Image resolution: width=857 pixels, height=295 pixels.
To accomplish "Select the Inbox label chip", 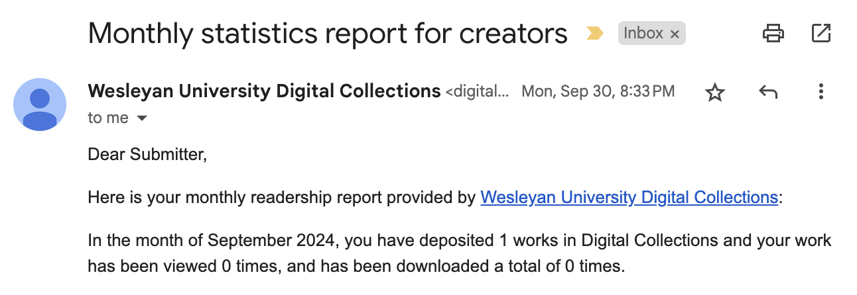I will 643,33.
